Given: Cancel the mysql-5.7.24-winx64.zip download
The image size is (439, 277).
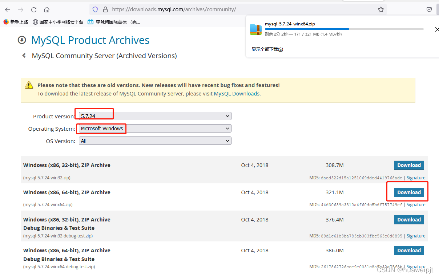Looking at the screenshot, I should point(436,29).
